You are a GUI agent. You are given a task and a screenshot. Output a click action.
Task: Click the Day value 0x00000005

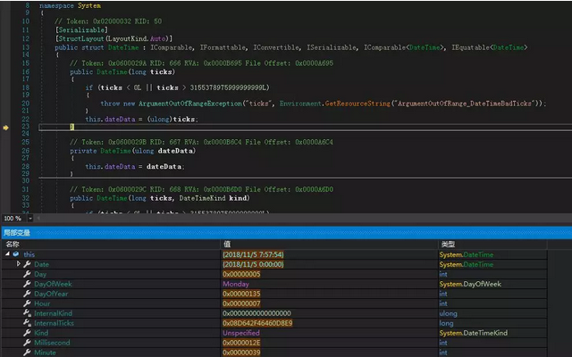(241, 274)
